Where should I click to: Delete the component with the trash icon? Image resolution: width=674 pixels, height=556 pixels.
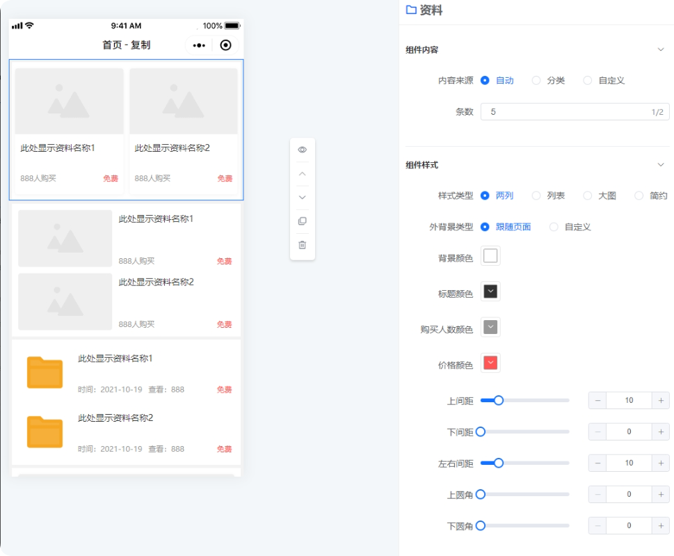(x=302, y=245)
